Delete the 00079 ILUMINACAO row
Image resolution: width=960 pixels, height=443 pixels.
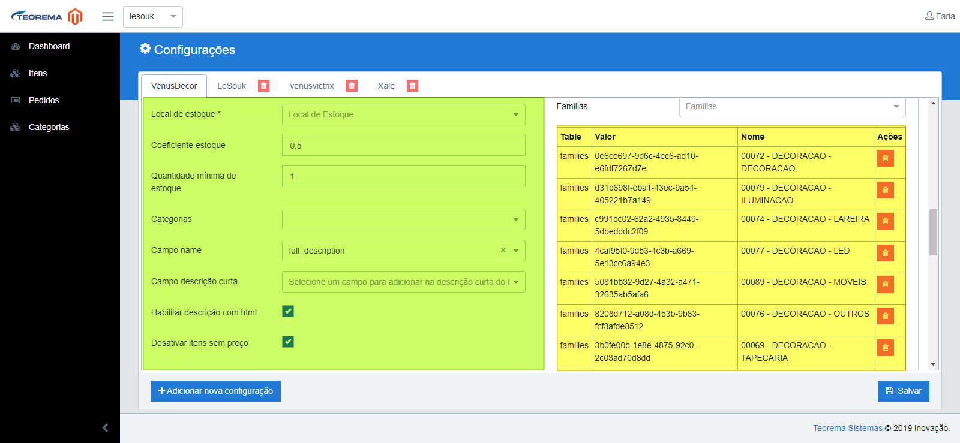click(886, 190)
